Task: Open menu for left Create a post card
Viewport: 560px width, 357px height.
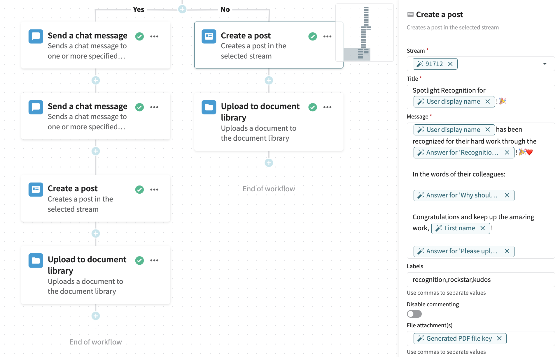Action: (154, 190)
